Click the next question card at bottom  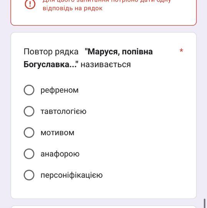(104, 207)
